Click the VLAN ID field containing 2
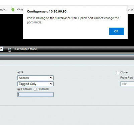The height and width of the screenshot is (125, 134). point(36,95)
